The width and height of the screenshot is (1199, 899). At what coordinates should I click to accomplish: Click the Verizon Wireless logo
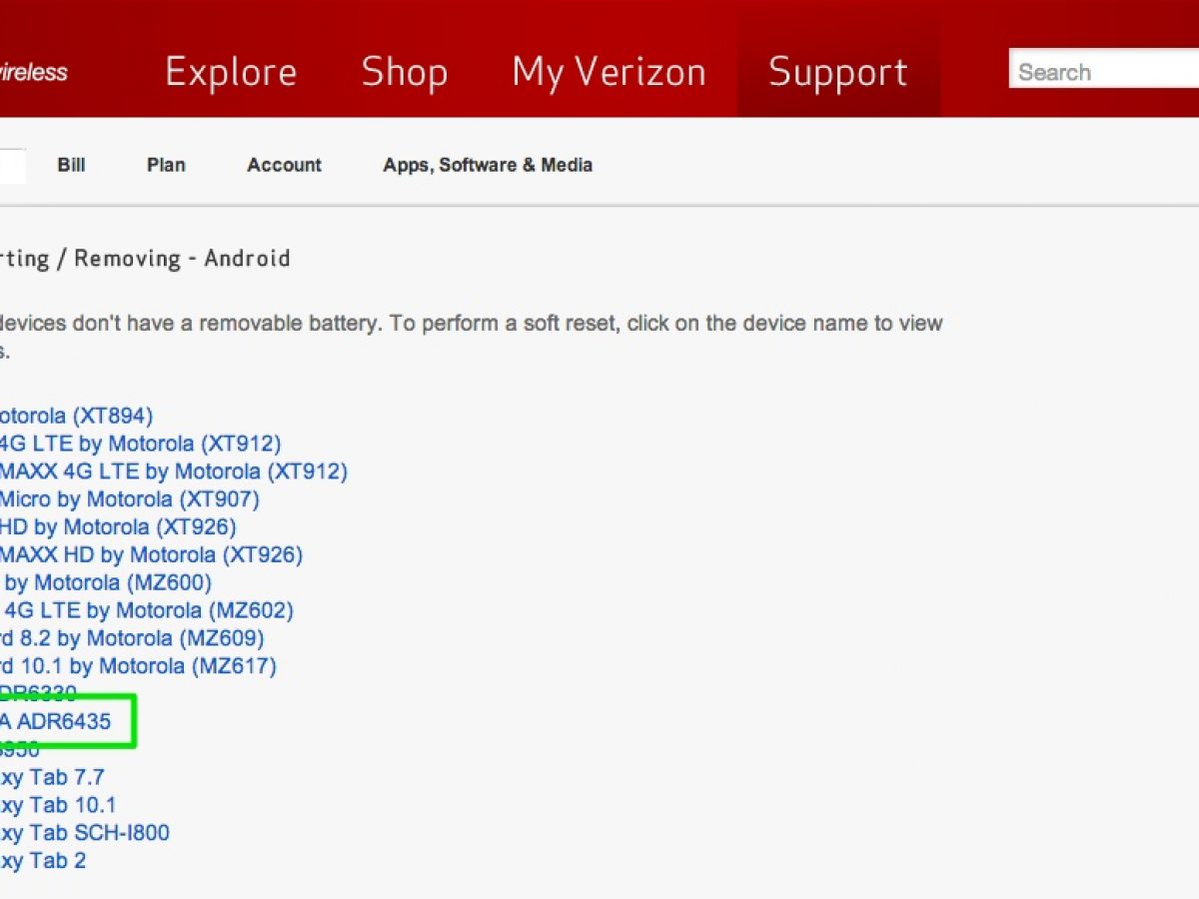tap(33, 72)
